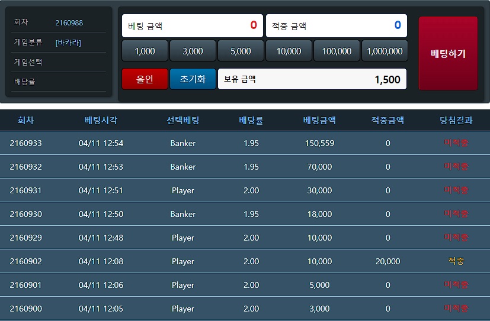
Task: Click the 베팅 금액 input field
Action: pos(192,26)
